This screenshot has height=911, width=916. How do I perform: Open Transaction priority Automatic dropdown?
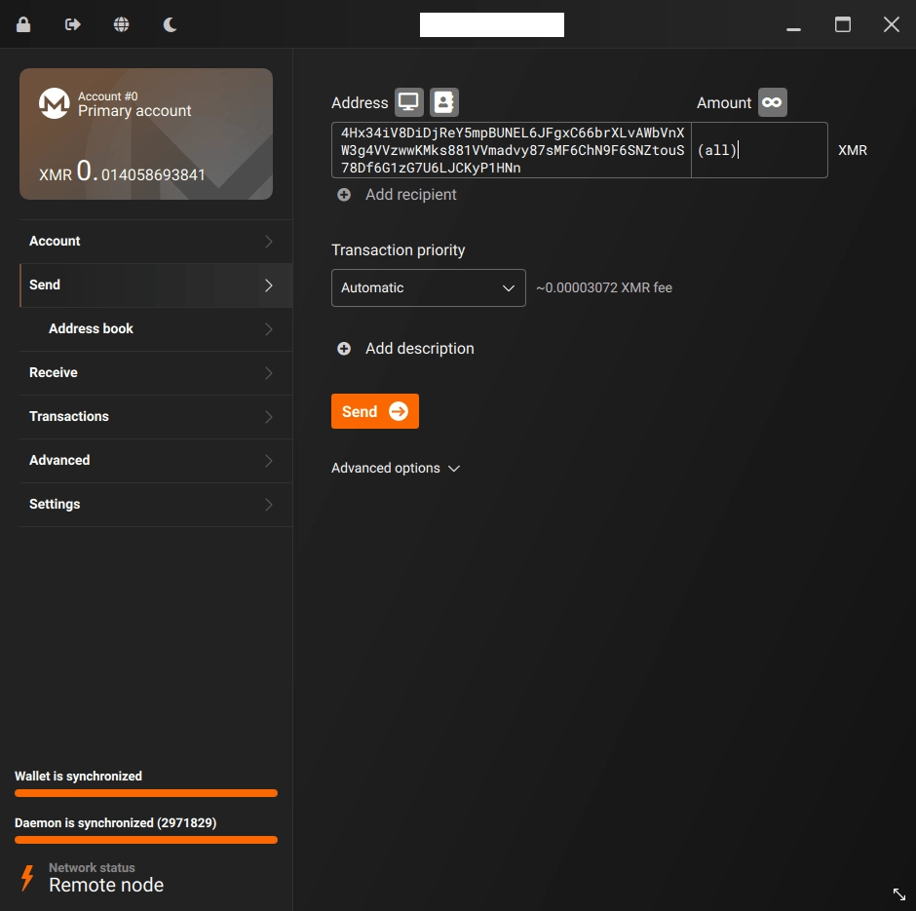pos(428,288)
